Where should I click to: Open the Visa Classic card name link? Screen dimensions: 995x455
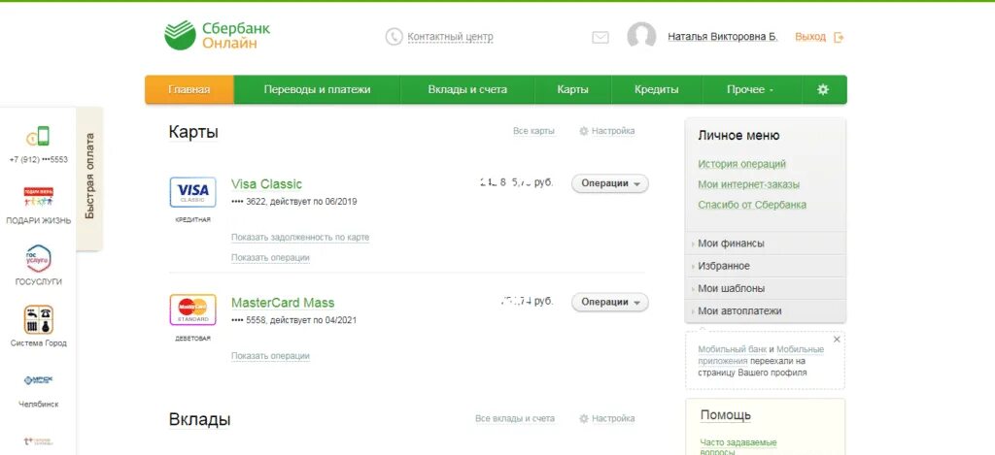click(x=266, y=184)
